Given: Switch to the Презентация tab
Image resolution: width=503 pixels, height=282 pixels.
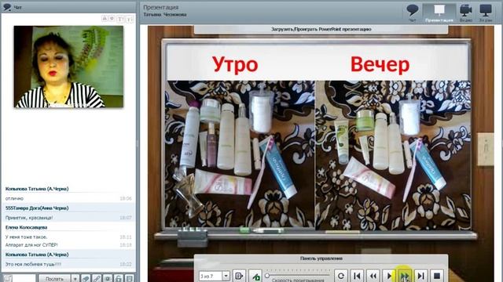Looking at the screenshot, I should [439, 13].
